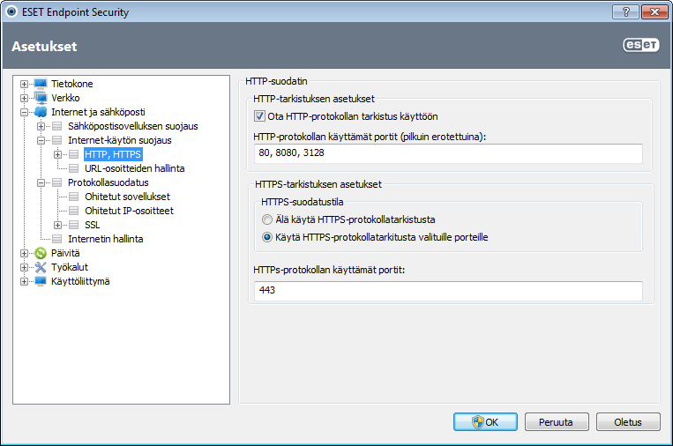Close the ESET Endpoint Security window
The height and width of the screenshot is (446, 673).
pyautogui.click(x=654, y=12)
